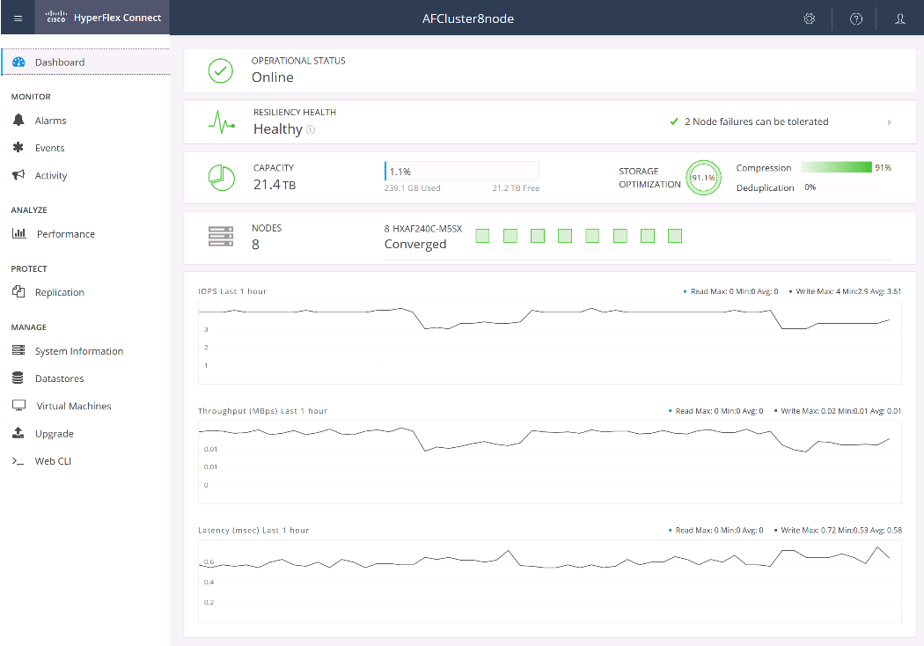
Task: Click the resiliency heartbeat pulse icon
Action: pyautogui.click(x=222, y=122)
